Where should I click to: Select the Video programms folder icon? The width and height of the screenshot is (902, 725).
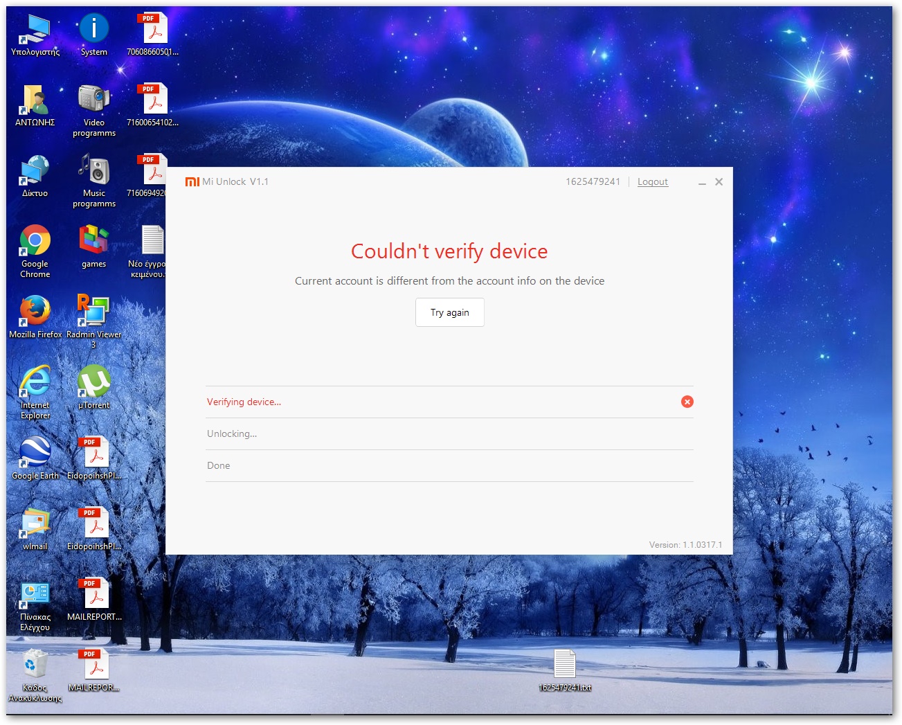pos(94,111)
